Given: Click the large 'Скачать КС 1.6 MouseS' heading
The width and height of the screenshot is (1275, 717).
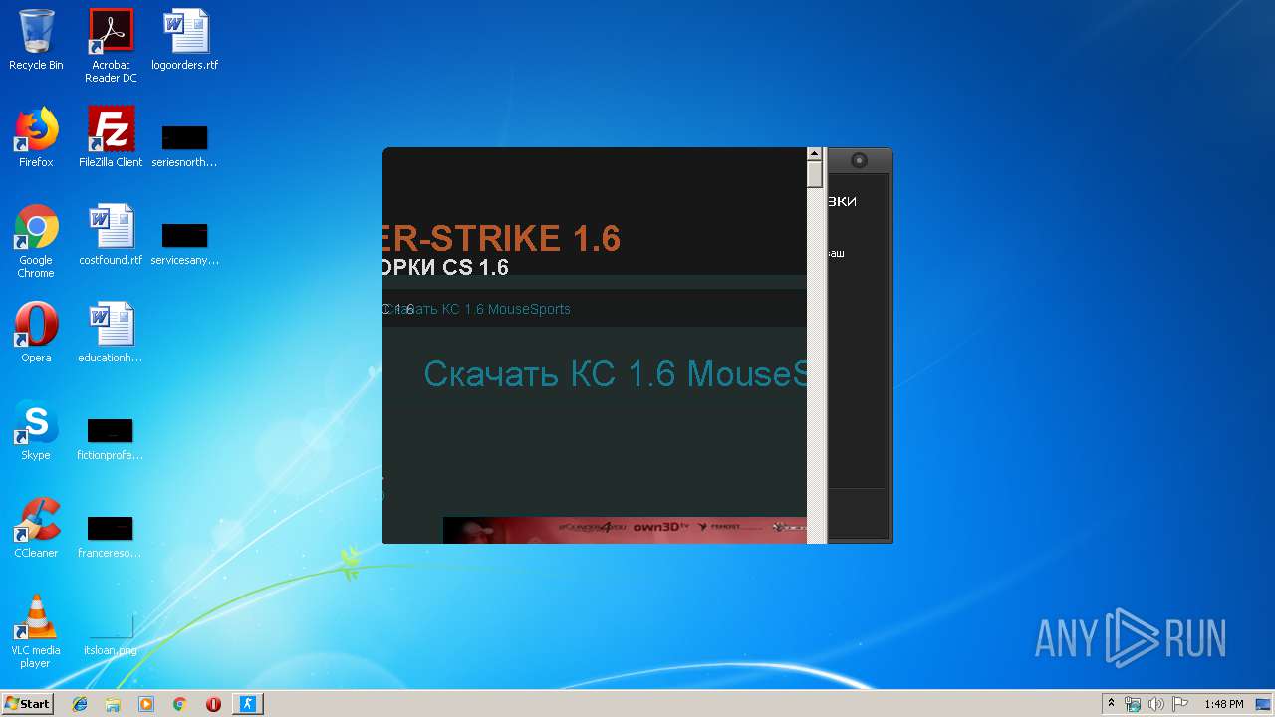Looking at the screenshot, I should coord(615,374).
